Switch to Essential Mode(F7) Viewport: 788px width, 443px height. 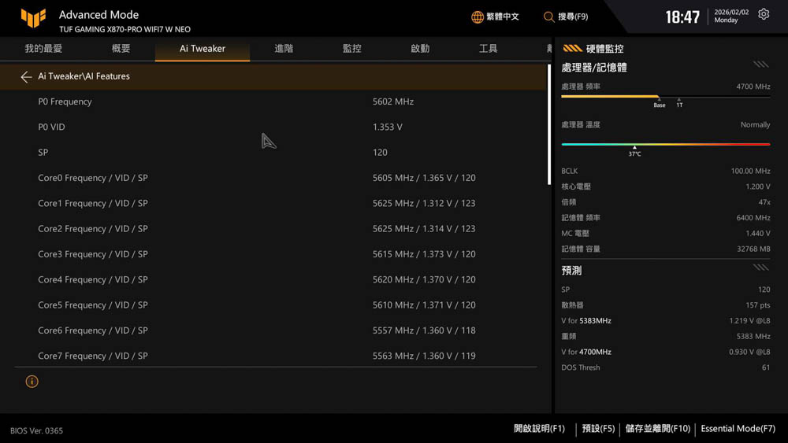[738, 429]
